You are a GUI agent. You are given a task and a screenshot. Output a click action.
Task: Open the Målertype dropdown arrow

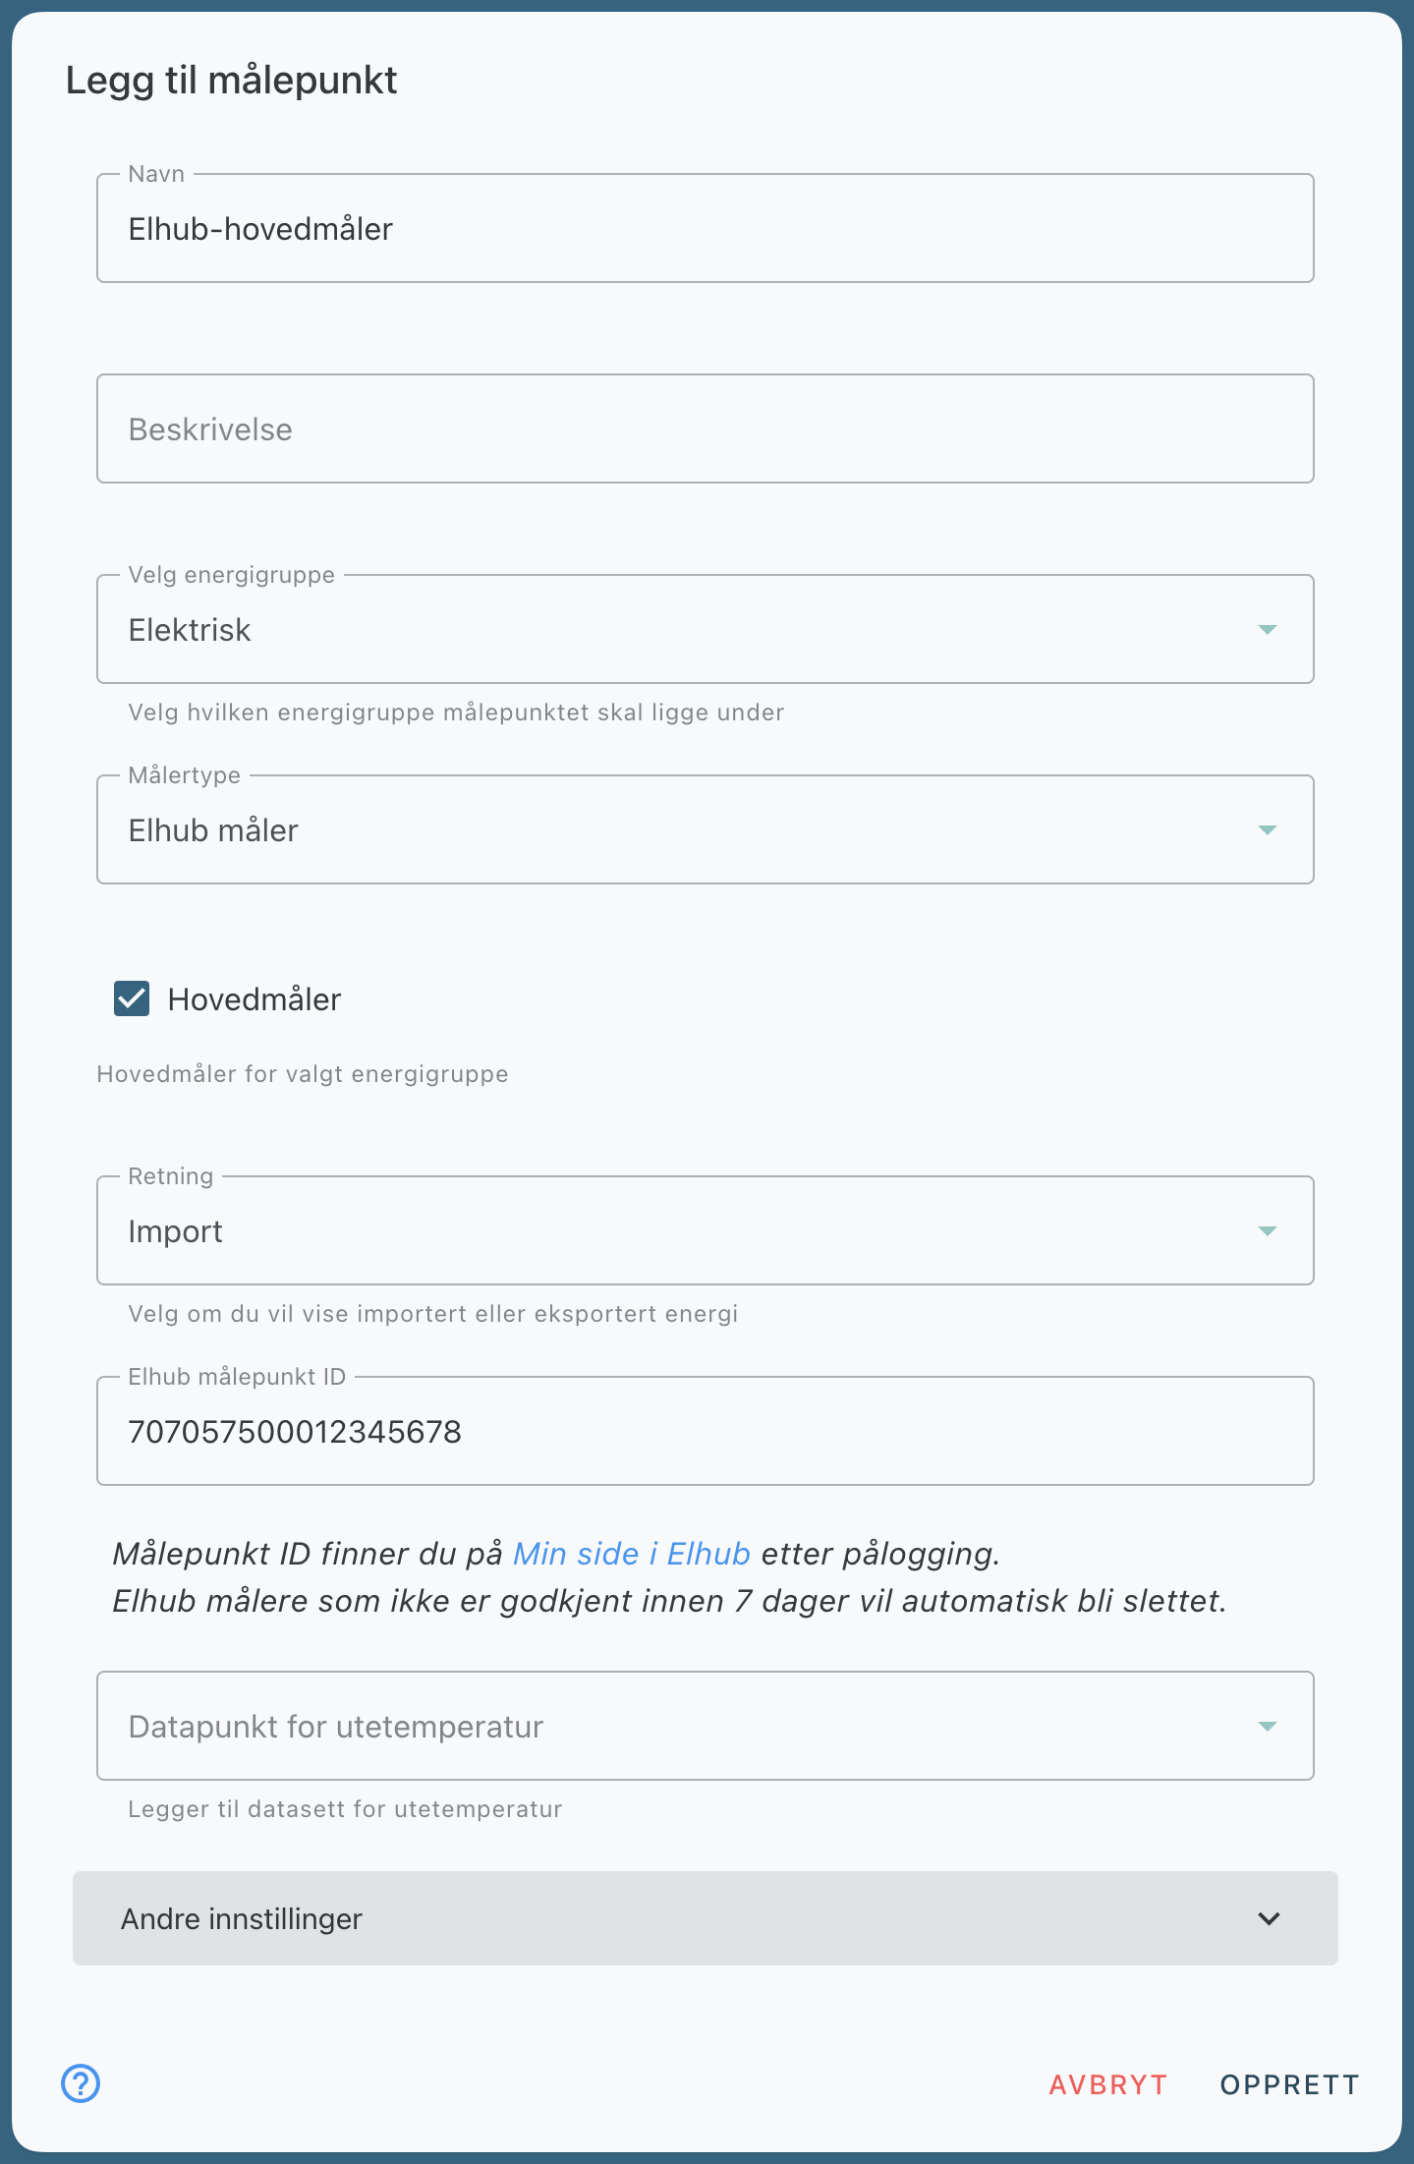click(1268, 829)
